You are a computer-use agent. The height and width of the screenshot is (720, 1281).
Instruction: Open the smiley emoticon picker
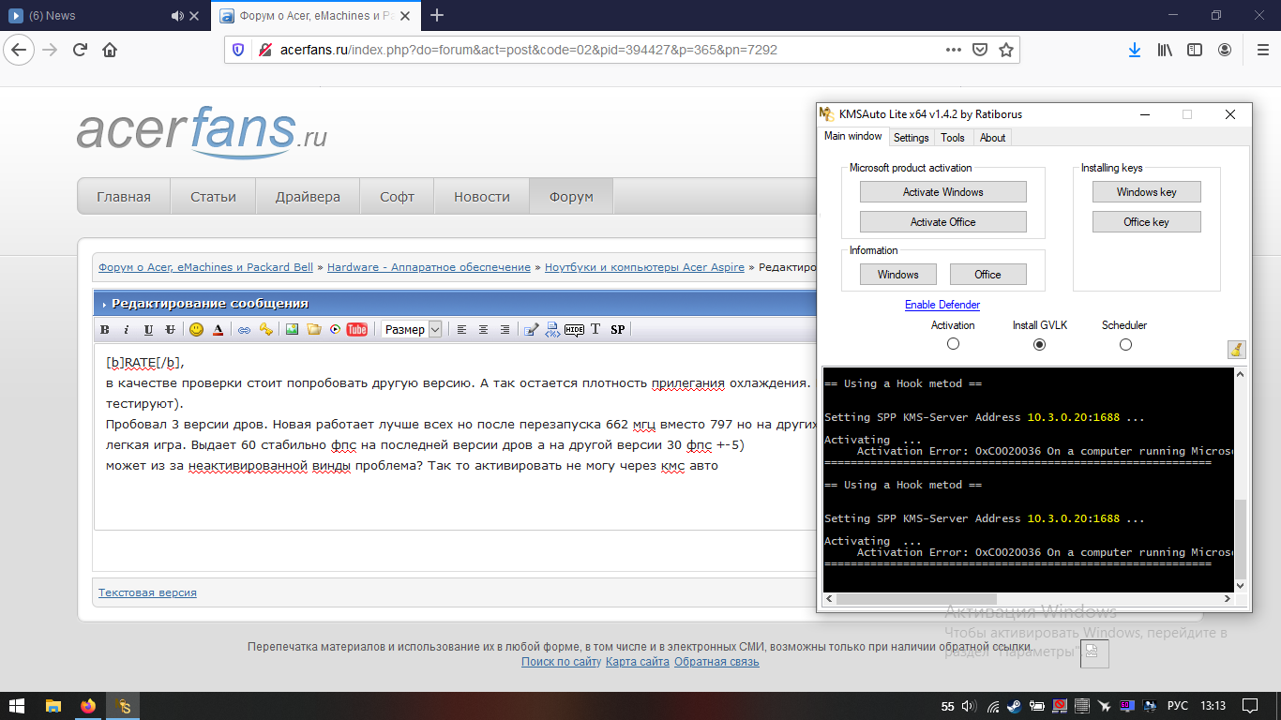click(196, 330)
